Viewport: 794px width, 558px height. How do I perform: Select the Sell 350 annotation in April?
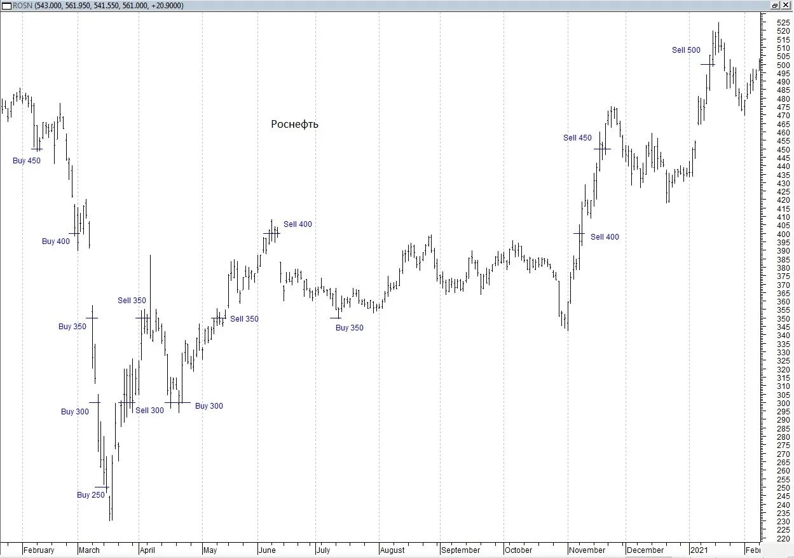[x=132, y=301]
